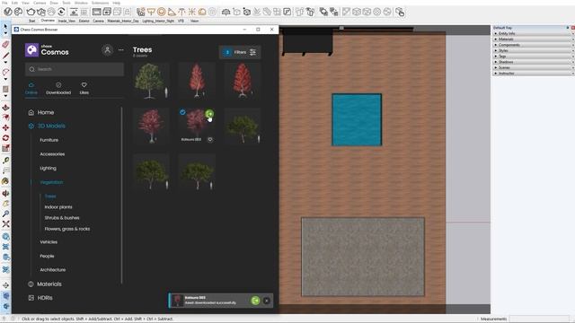The image size is (575, 323).
Task: Open the Camera menu
Action: [40, 3]
